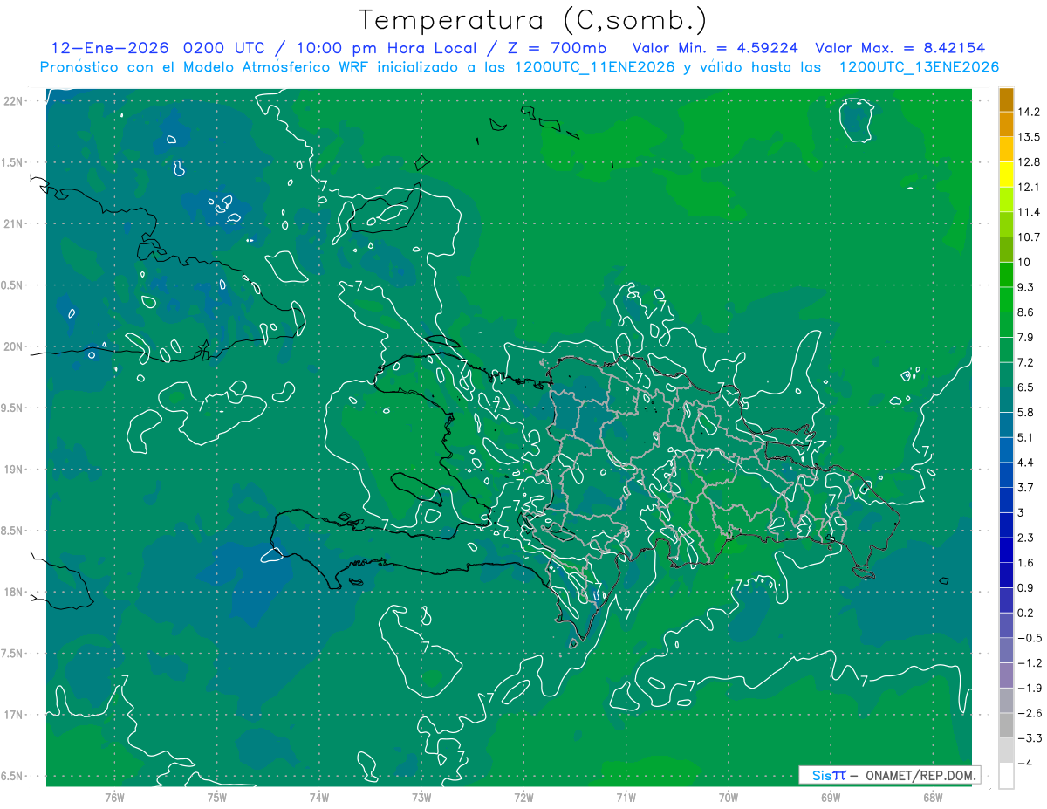Screen dimensions: 1047x809
Task: Click the 17N latitude axis label
Action: (x=13, y=715)
